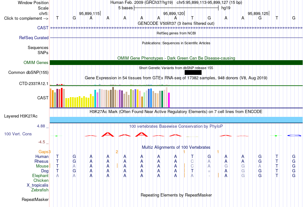Image resolution: width=303 pixels, height=207 pixels.
Task: Click the SNPs track label
Action: click(x=43, y=53)
